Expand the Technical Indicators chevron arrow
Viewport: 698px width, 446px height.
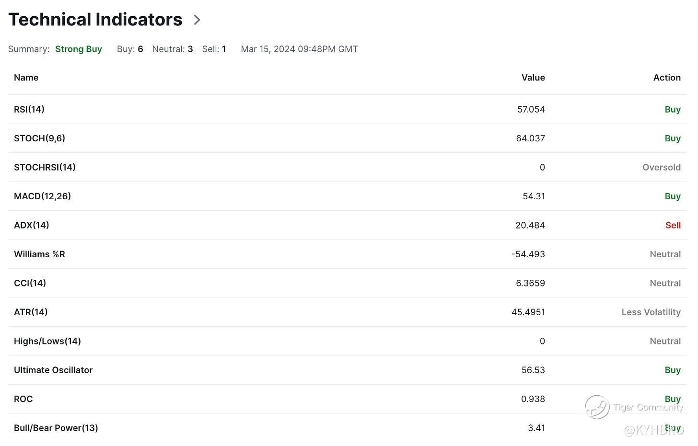(197, 20)
